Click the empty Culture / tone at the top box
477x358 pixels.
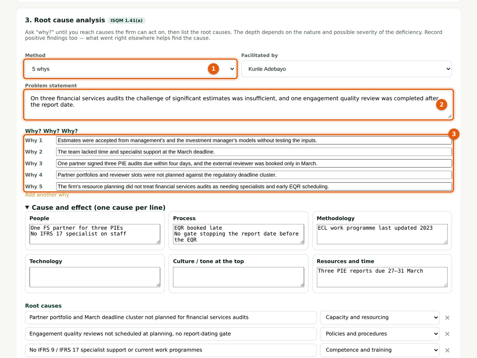tap(238, 277)
